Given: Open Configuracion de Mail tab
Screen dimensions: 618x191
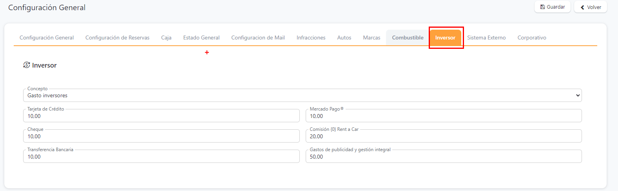Looking at the screenshot, I should 258,38.
